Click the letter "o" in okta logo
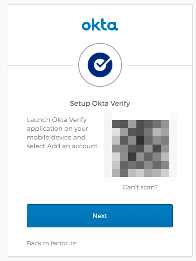The image size is (196, 261). click(86, 26)
